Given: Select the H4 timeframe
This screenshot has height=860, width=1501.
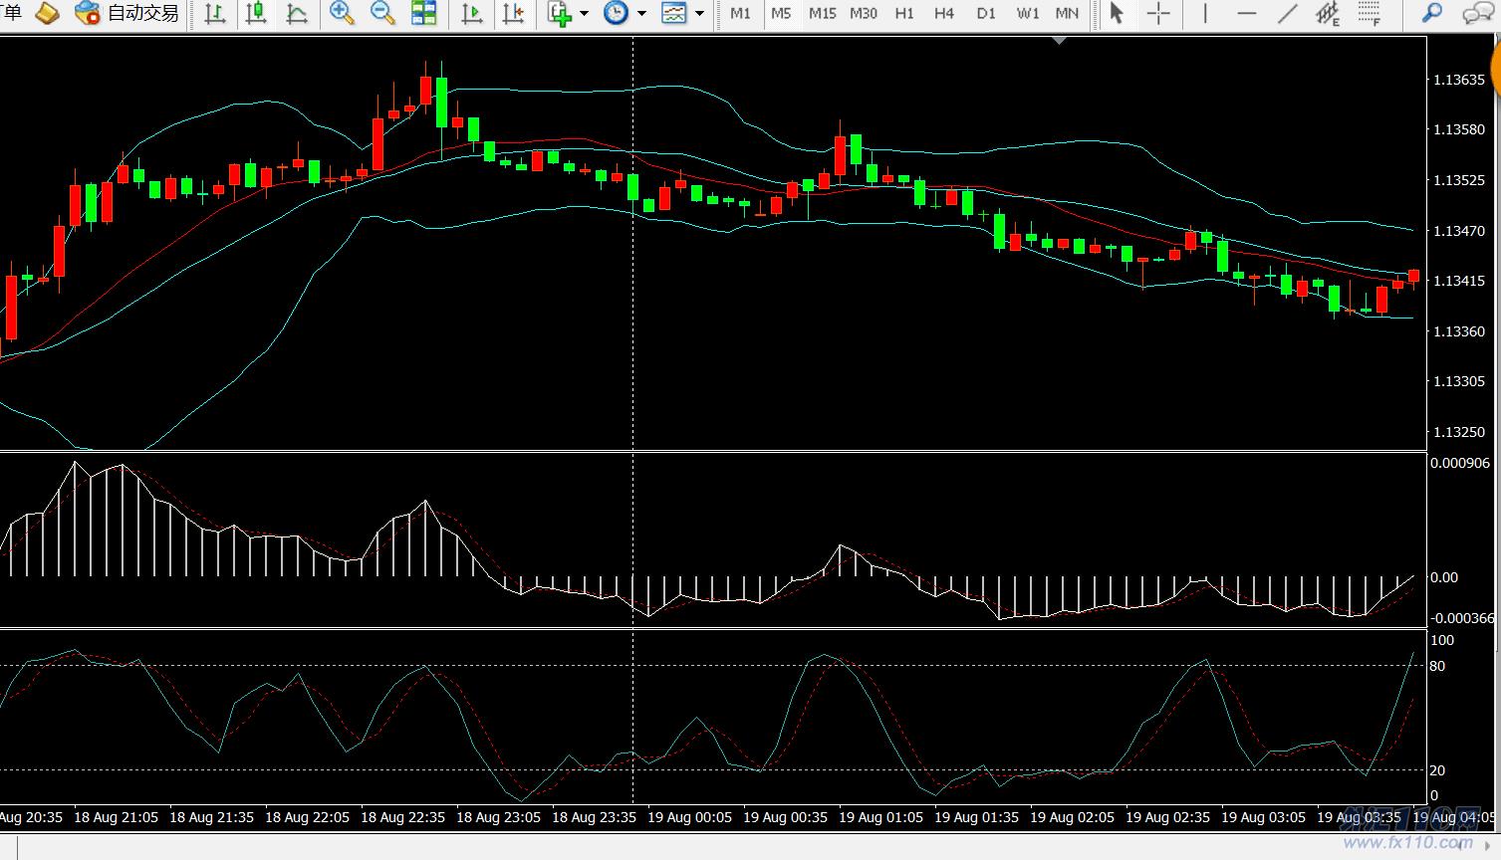Looking at the screenshot, I should [944, 13].
